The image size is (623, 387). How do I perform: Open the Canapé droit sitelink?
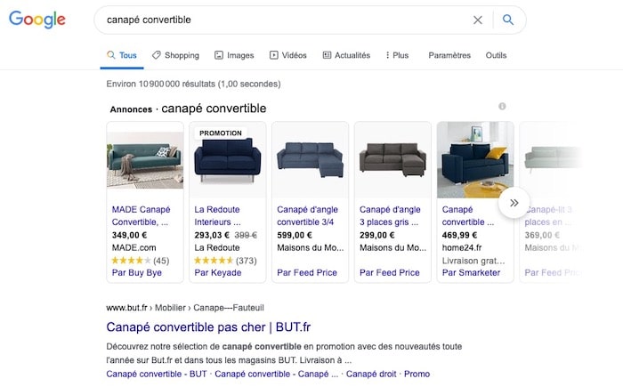(370, 374)
